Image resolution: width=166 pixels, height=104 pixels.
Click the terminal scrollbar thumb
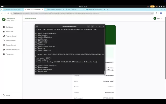105,72
